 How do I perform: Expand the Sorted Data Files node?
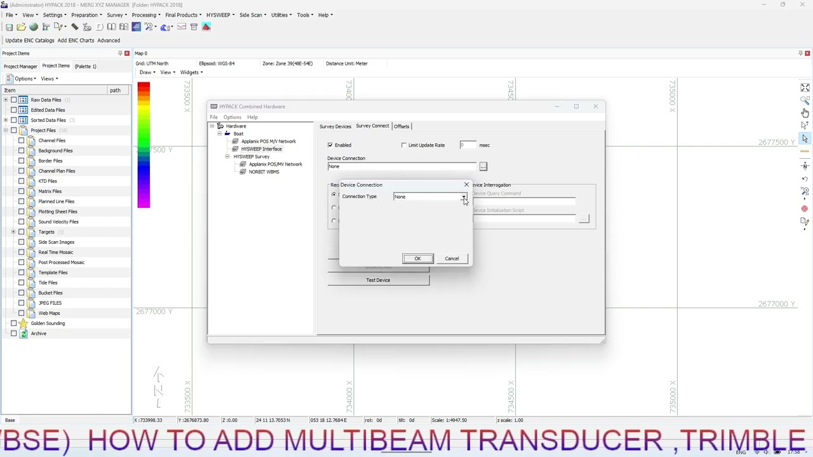(x=6, y=120)
